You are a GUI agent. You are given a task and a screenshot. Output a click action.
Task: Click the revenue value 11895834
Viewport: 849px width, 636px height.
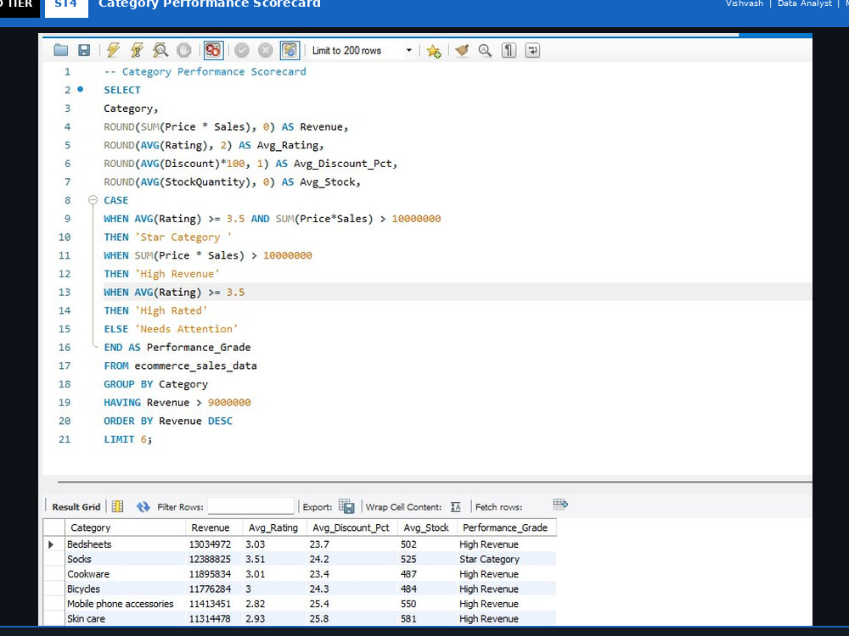[210, 574]
